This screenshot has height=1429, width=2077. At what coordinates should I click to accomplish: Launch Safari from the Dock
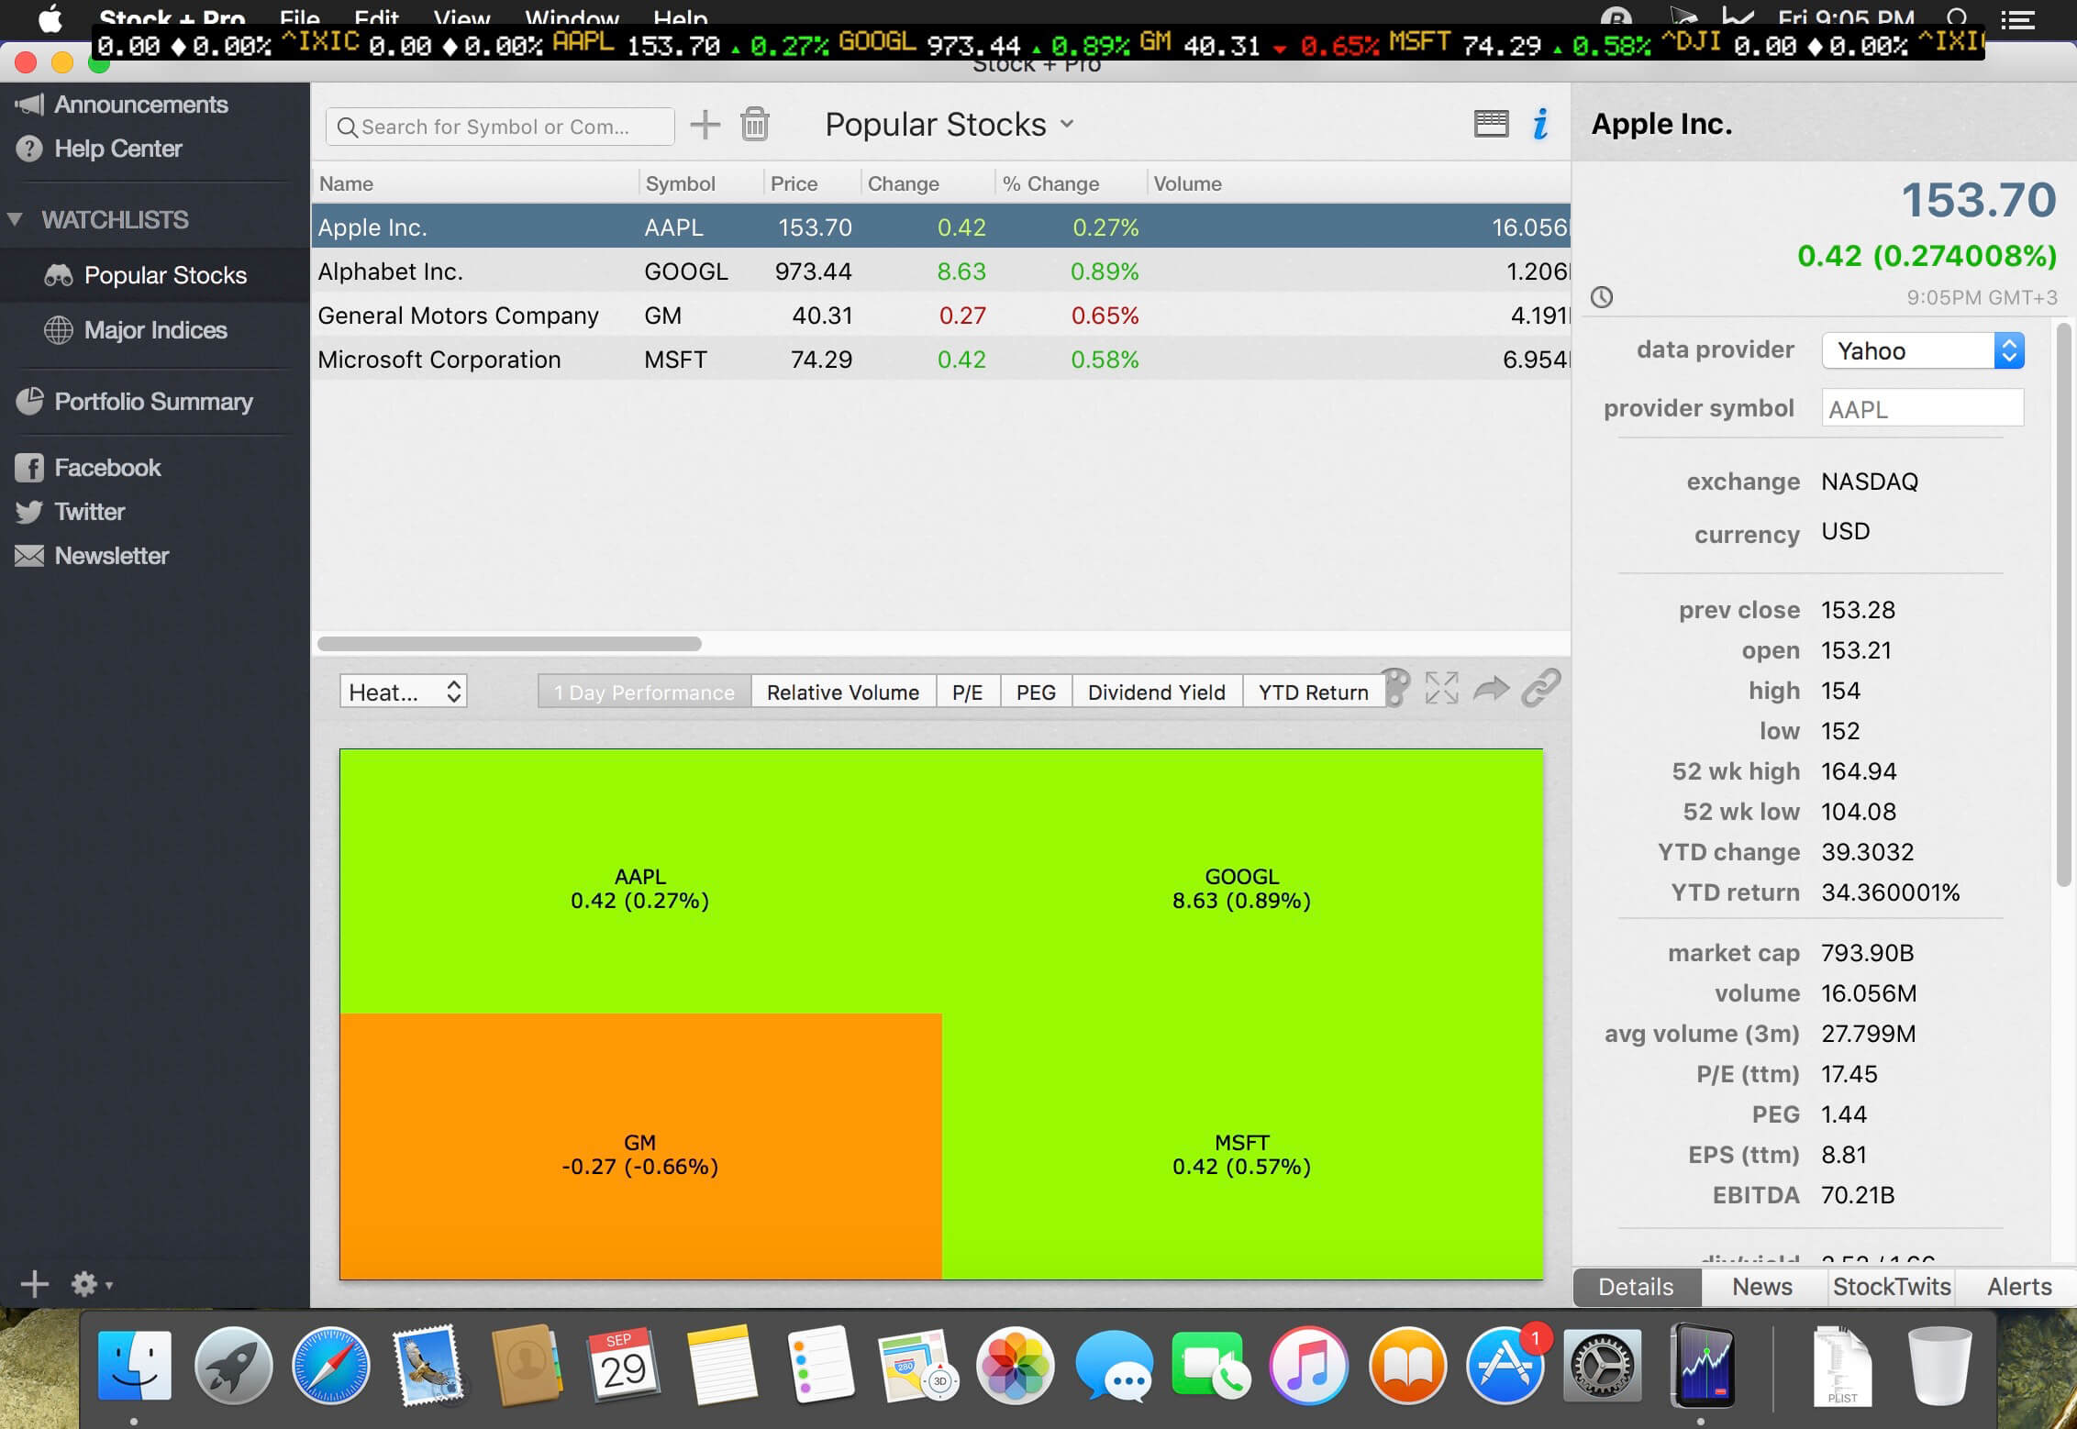(x=330, y=1366)
